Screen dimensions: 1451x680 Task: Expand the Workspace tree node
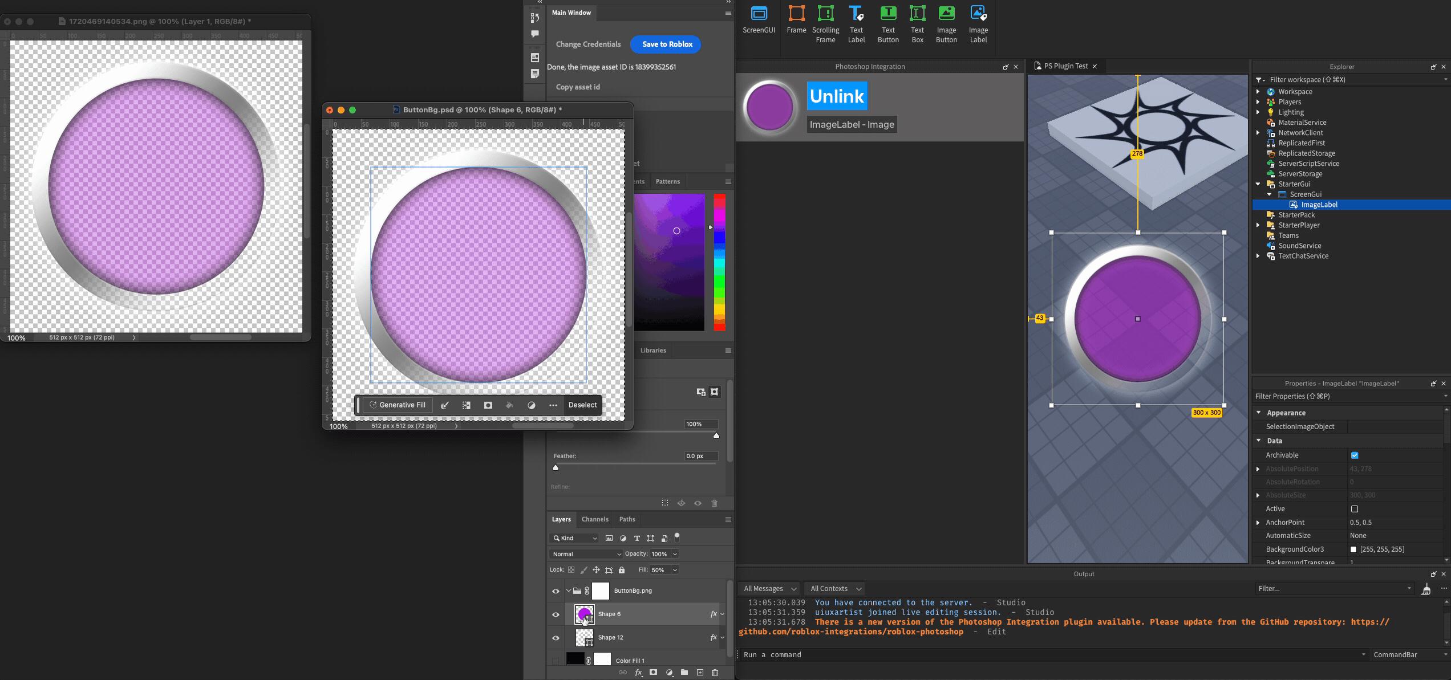click(1258, 92)
